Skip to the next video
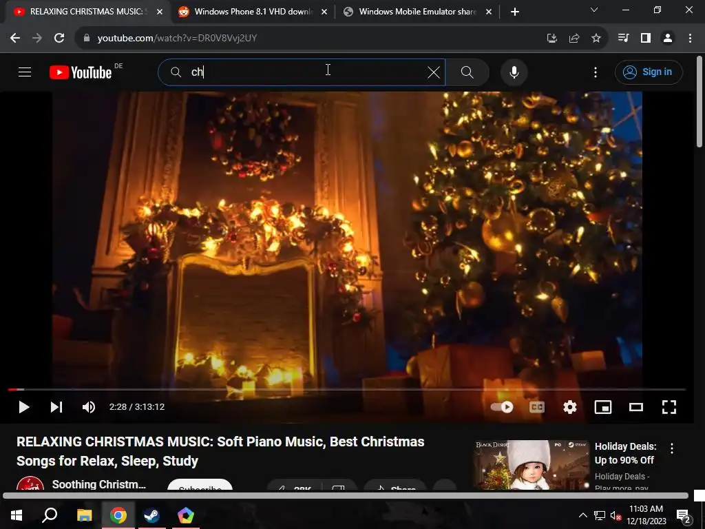 [56, 407]
